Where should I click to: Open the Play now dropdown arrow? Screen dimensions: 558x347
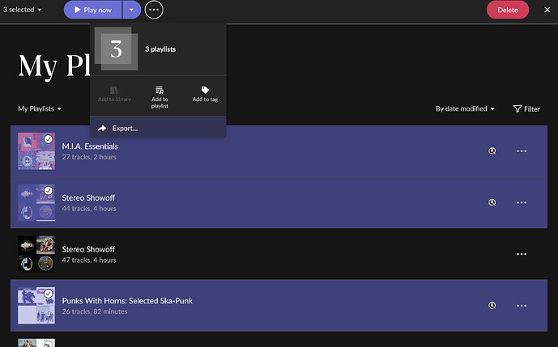(x=131, y=10)
